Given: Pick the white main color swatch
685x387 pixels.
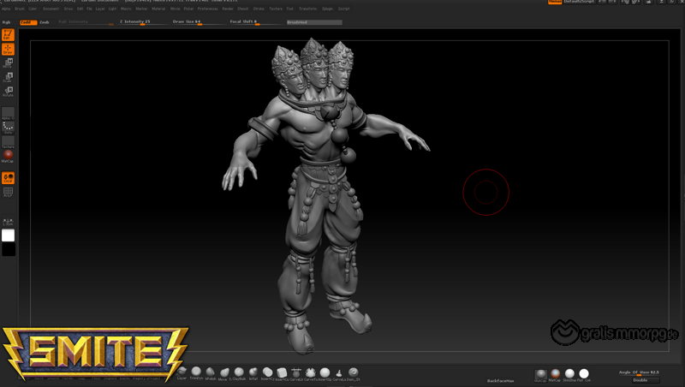Looking at the screenshot, I should [8, 235].
